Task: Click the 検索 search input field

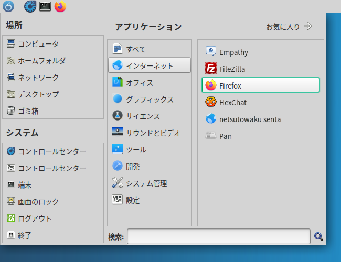Action: pyautogui.click(x=219, y=236)
